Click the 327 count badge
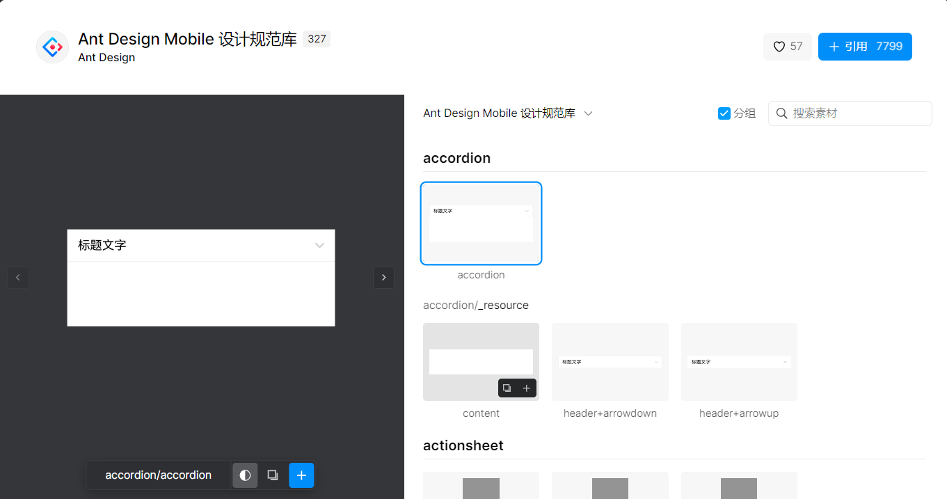 pyautogui.click(x=317, y=39)
